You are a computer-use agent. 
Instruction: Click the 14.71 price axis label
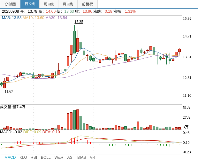click(187, 36)
